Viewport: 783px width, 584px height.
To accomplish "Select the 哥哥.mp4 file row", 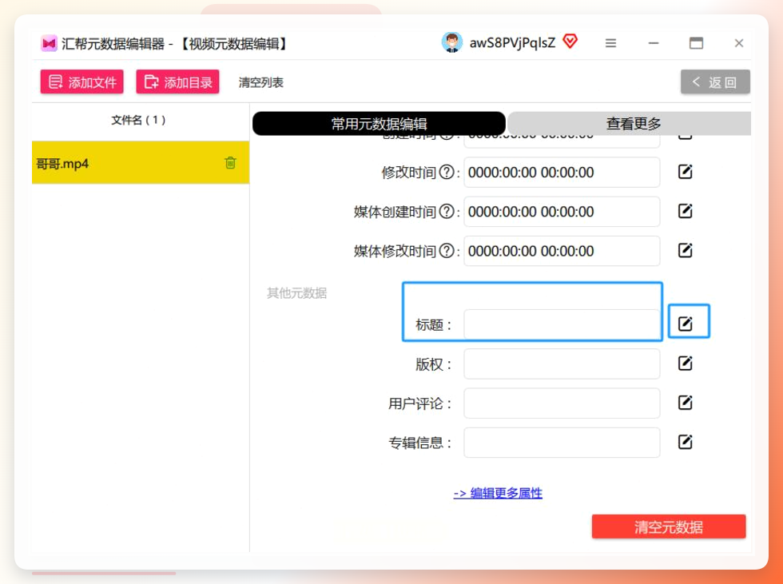I will (141, 163).
